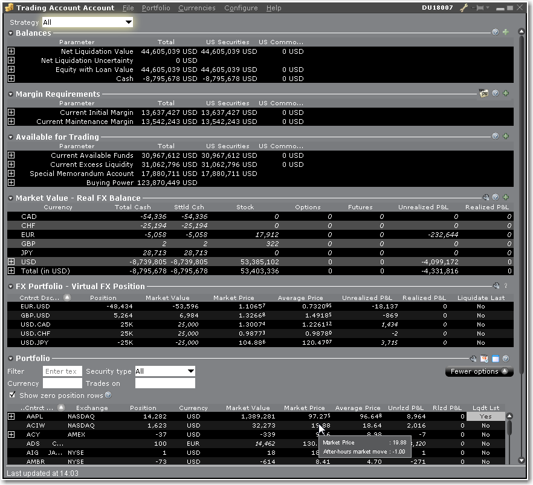Click the Currency filter input field

pos(63,383)
